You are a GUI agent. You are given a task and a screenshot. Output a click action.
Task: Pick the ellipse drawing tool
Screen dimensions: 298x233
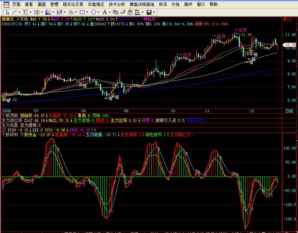coord(93,12)
